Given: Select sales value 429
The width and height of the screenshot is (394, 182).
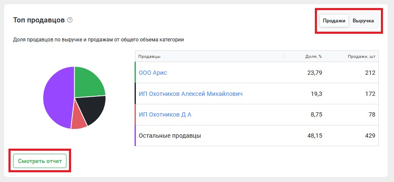Looking at the screenshot, I should [x=370, y=136].
